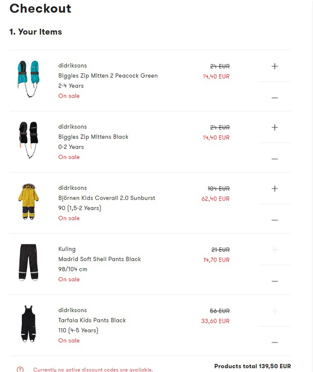Click the discount codes help icon
The height and width of the screenshot is (372, 313).
tap(20, 370)
